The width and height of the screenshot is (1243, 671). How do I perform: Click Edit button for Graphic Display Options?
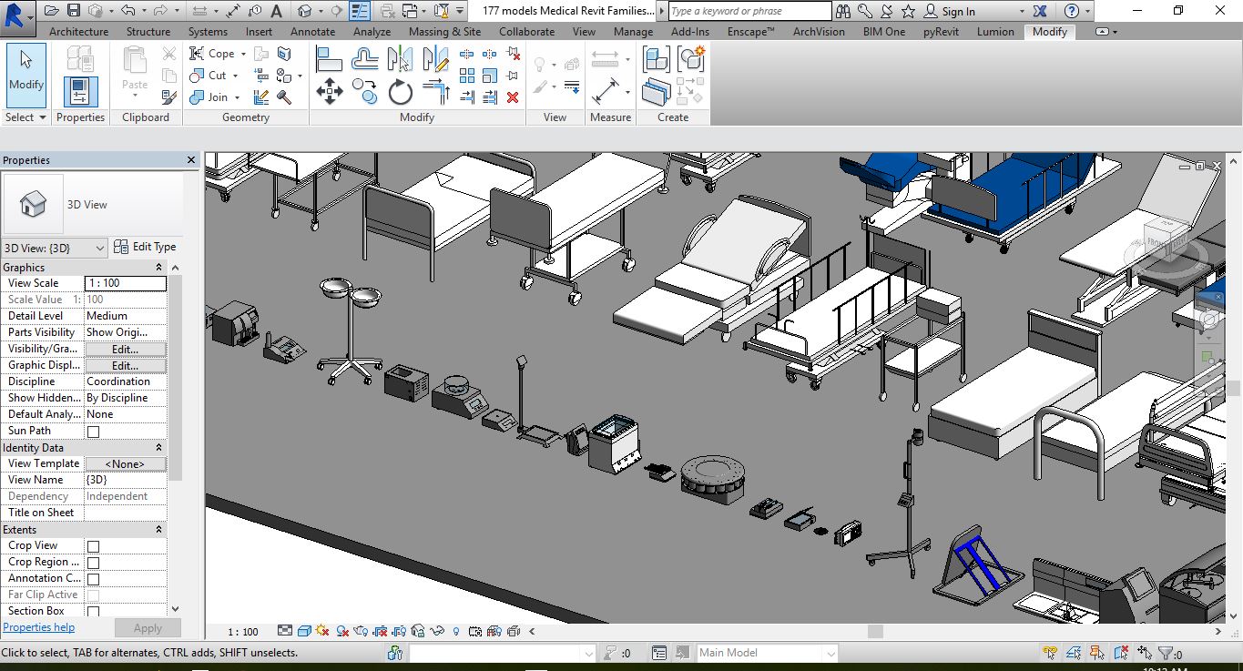click(126, 365)
